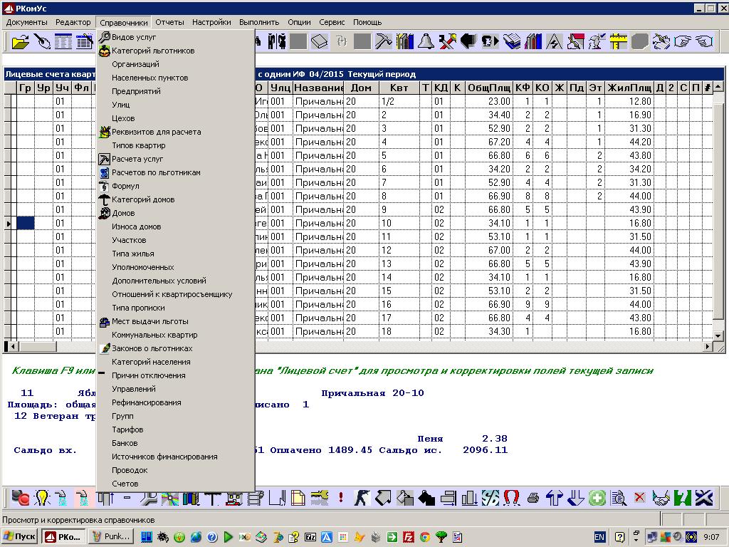This screenshot has width=729, height=547.
Task: Select Тарифов from the Справочники menu
Action: 127,430
